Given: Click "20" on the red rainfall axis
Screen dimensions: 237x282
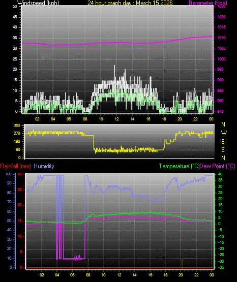Looking at the screenshot, I should (x=20, y=205).
